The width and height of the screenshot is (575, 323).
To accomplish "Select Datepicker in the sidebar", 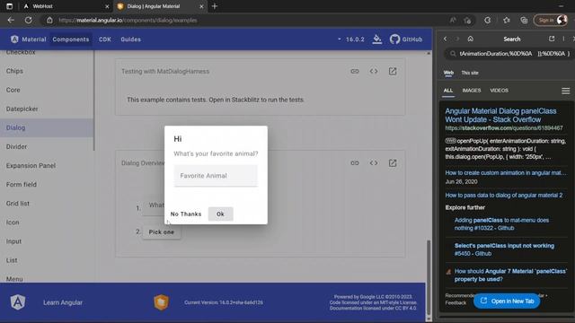I will pyautogui.click(x=47, y=109).
